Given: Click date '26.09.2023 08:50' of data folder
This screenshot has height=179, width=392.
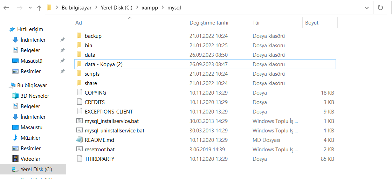Looking at the screenshot, I should pyautogui.click(x=208, y=55).
